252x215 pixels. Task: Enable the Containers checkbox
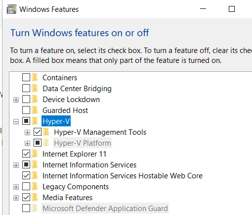pyautogui.click(x=26, y=77)
